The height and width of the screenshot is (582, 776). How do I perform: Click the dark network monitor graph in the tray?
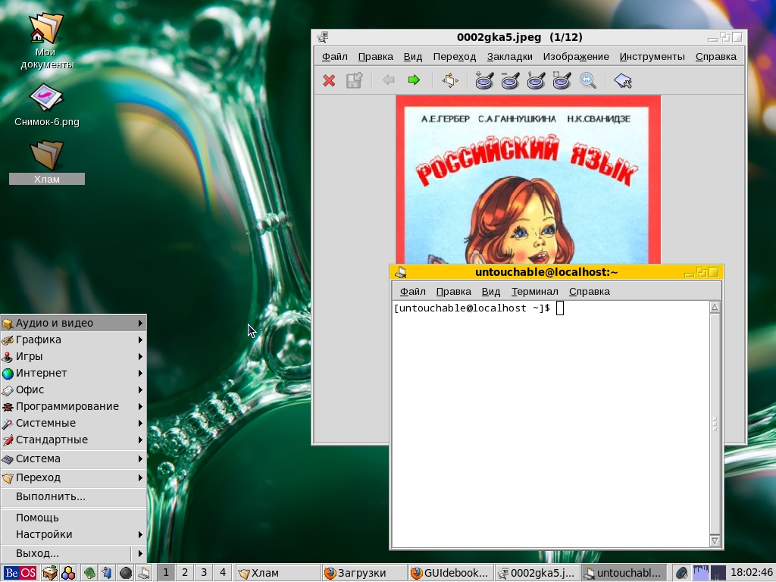coord(718,573)
